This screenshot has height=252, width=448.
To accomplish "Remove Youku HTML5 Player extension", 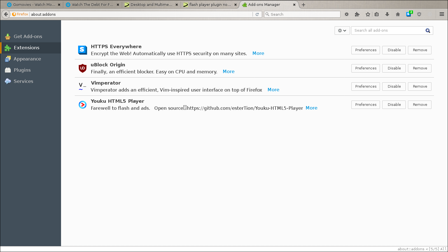I will tap(420, 105).
